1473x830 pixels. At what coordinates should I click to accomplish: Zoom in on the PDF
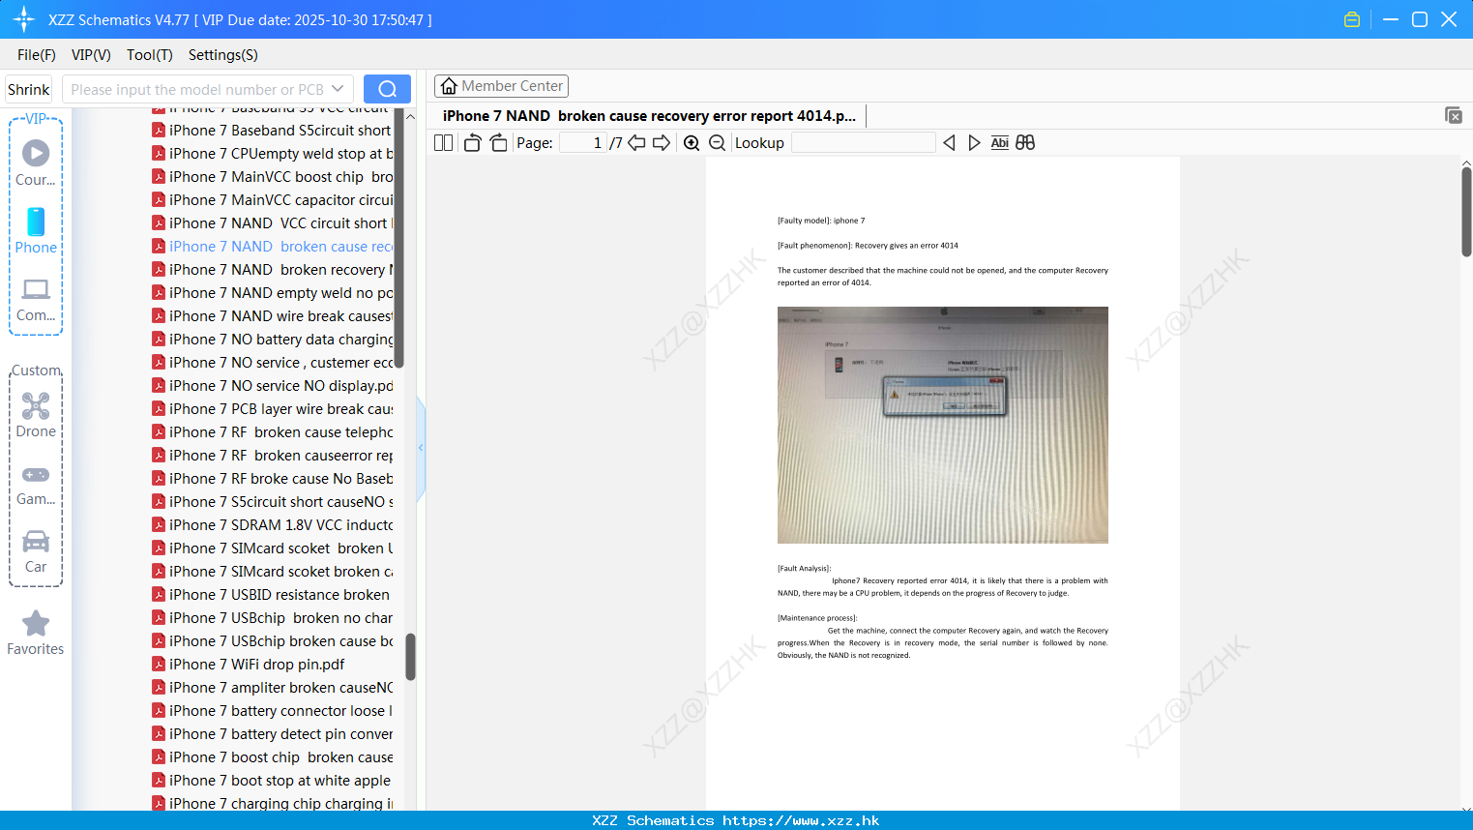click(x=692, y=143)
